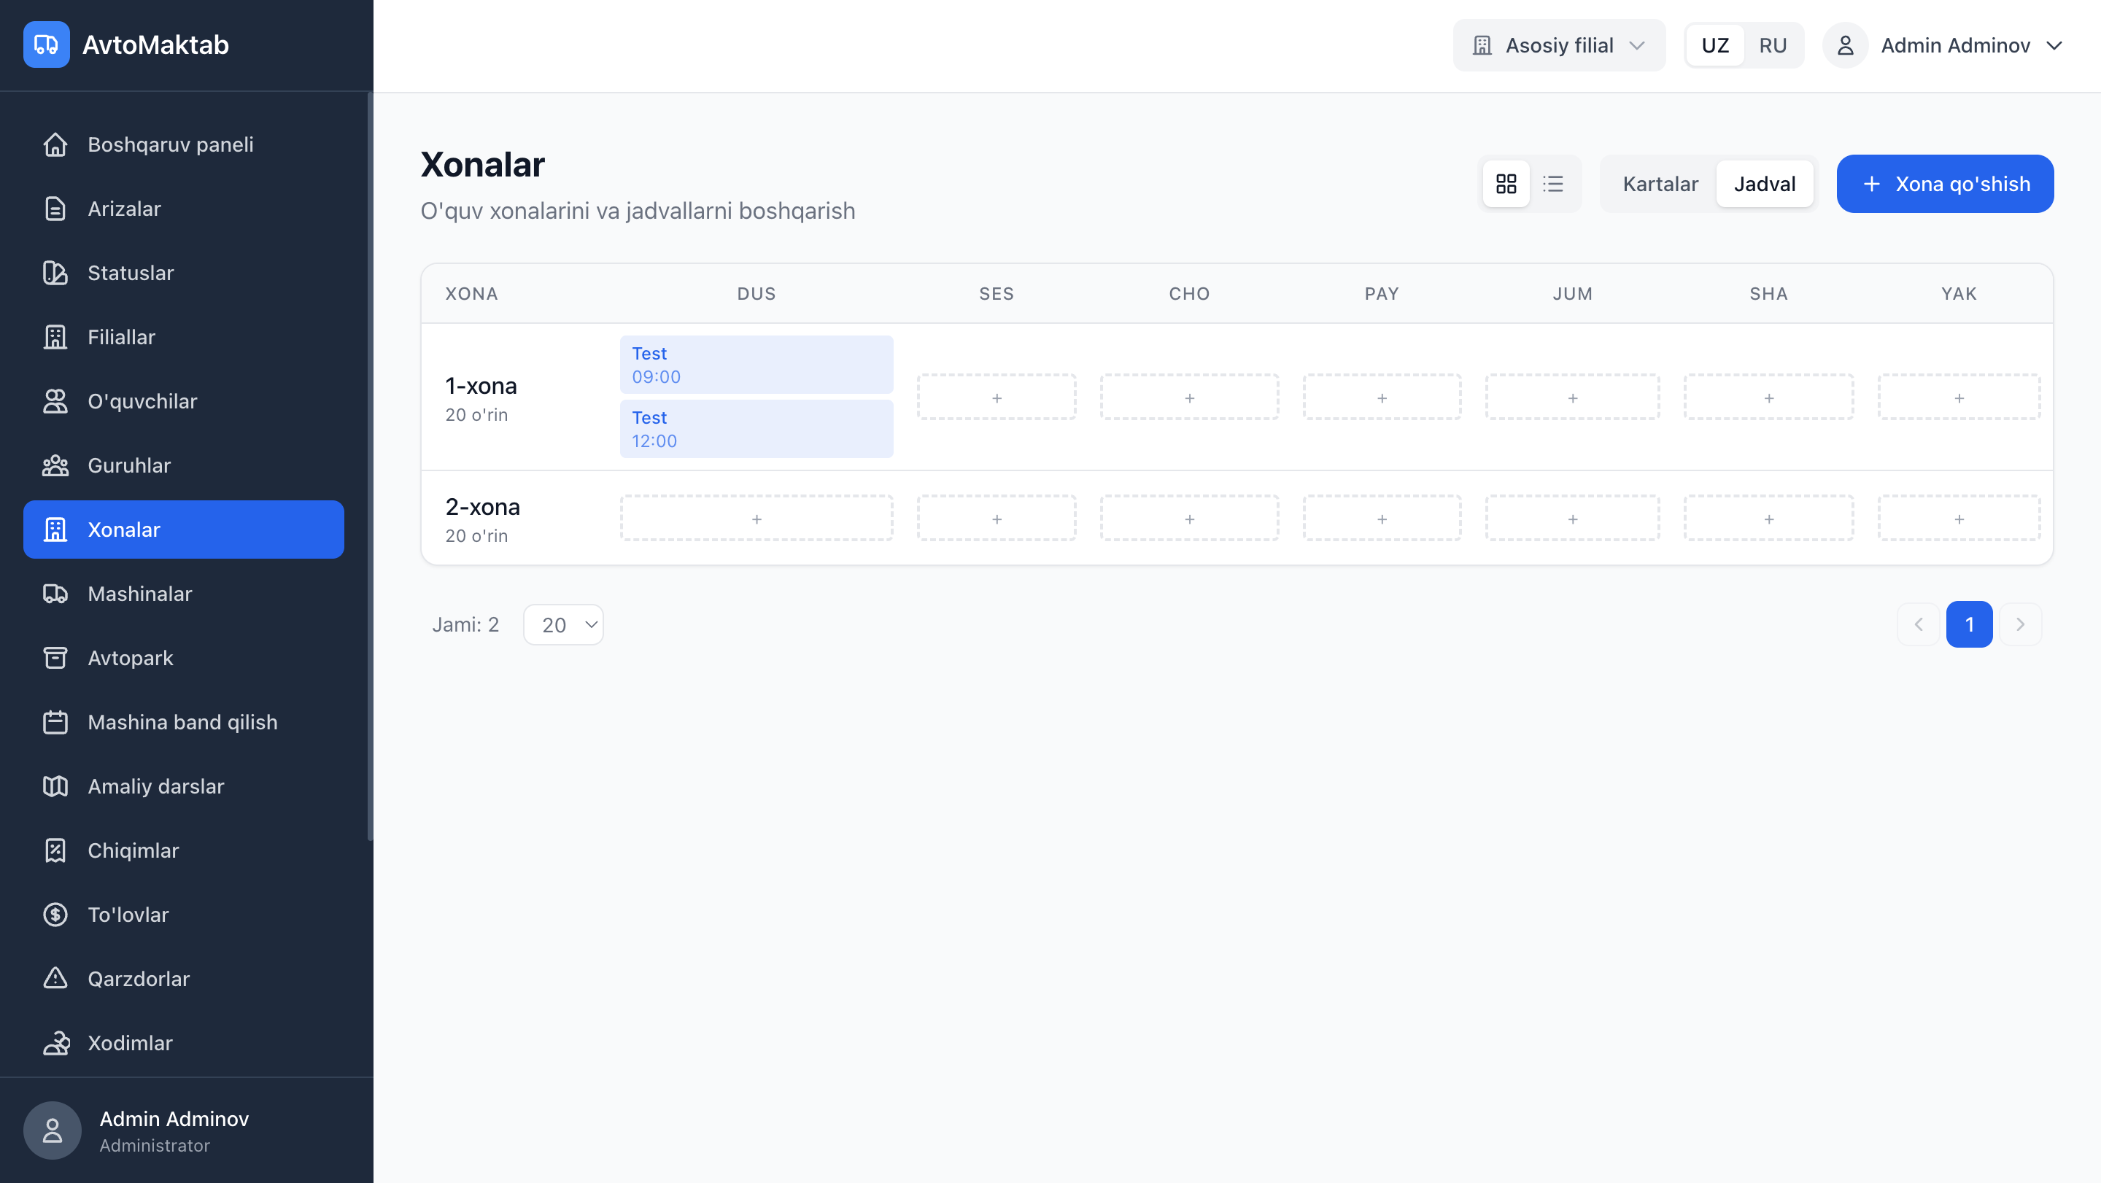Screen dimensions: 2101x1183
Task: Switch language to RU
Action: click(1772, 44)
